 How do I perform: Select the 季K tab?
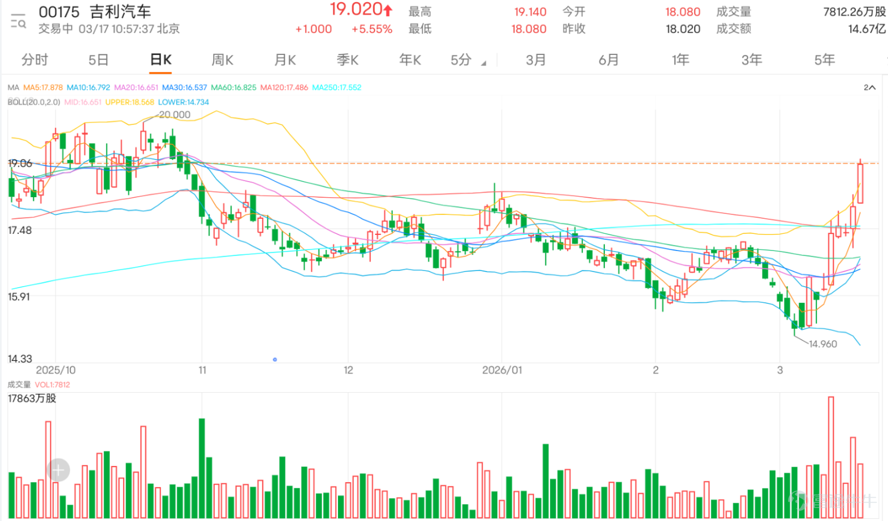[x=347, y=59]
